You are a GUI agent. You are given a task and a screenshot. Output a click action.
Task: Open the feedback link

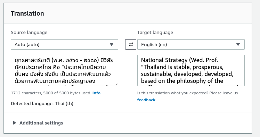point(146,100)
